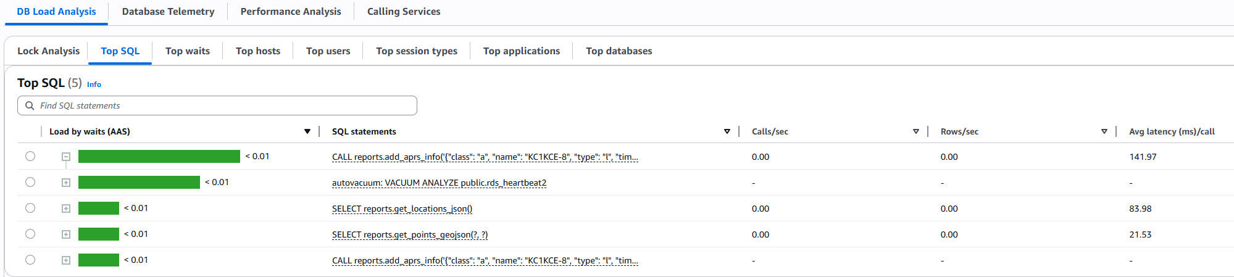1234x277 pixels.
Task: Open the Performance Analysis tab
Action: coord(291,12)
